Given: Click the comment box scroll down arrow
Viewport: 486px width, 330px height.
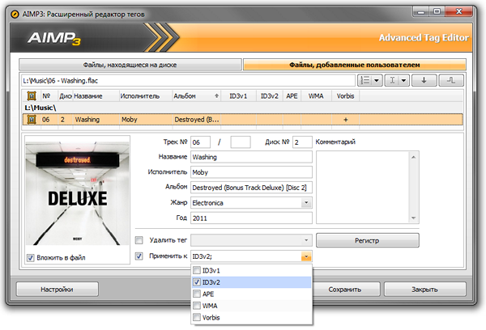Looking at the screenshot, I should point(413,218).
